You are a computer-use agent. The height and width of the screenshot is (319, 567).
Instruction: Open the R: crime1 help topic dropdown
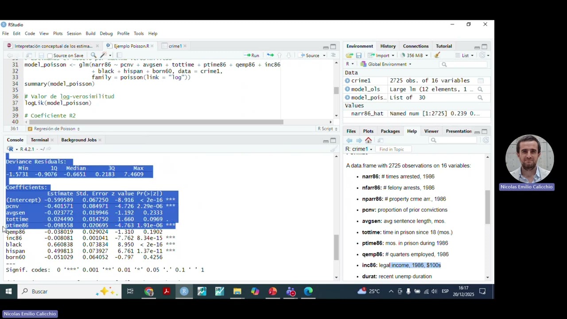point(359,149)
